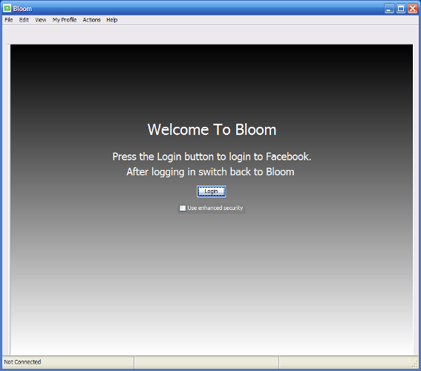Click the empty middle status bar panel
Screen dimensions: 421x371
point(206,362)
